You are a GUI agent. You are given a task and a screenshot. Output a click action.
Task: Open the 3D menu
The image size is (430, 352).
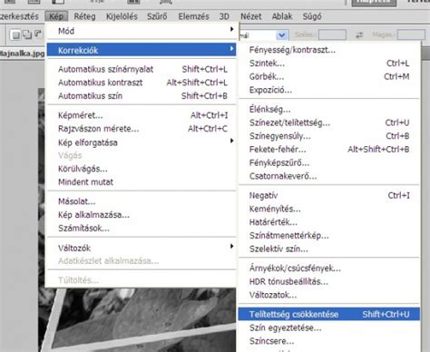coord(224,16)
